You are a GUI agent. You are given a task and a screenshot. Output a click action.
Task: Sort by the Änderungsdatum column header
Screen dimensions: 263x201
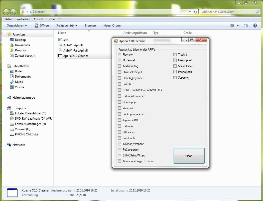point(137,33)
